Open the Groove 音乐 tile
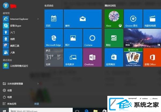 [133, 19]
